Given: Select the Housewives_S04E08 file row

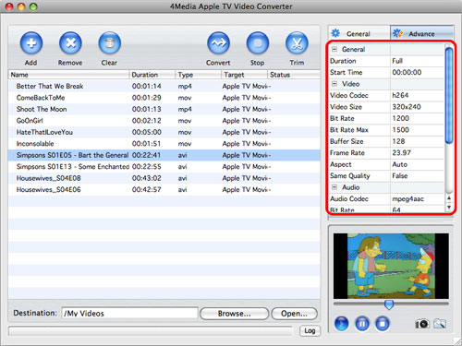Looking at the screenshot, I should [164, 178].
